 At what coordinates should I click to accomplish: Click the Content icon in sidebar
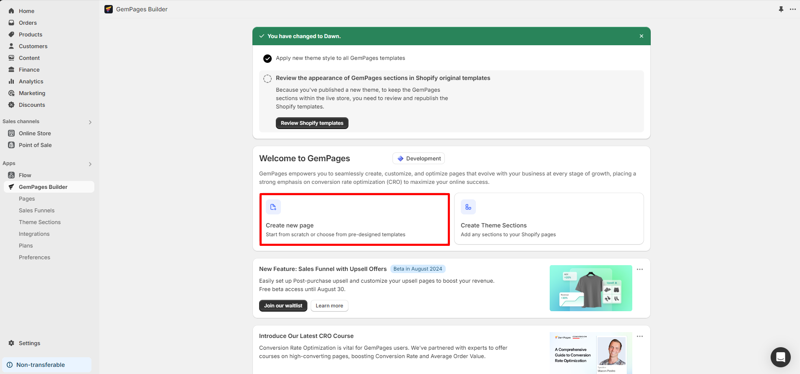(11, 58)
